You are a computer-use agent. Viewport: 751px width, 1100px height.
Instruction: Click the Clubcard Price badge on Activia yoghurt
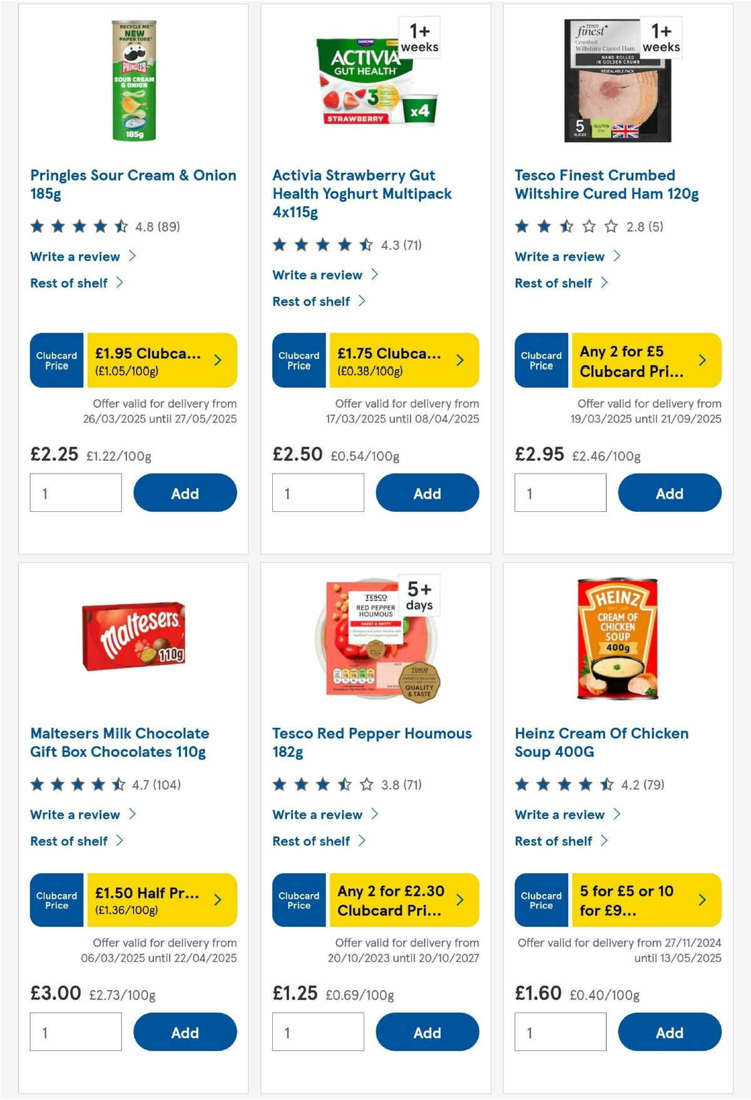[x=299, y=360]
